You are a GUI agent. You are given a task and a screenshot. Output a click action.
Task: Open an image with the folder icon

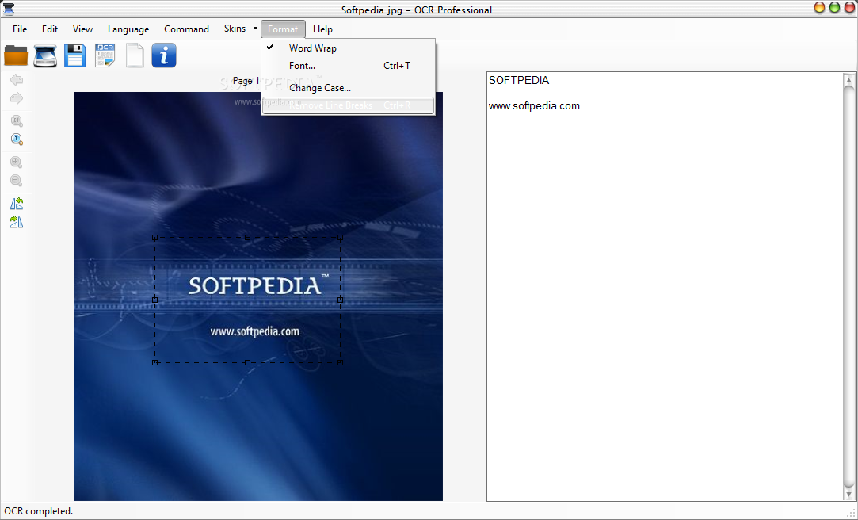(x=16, y=55)
